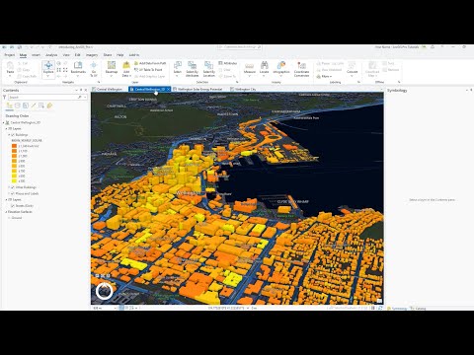Screen dimensions: 474x355
Task: Select the Explore navigation tool
Action: (x=48, y=69)
